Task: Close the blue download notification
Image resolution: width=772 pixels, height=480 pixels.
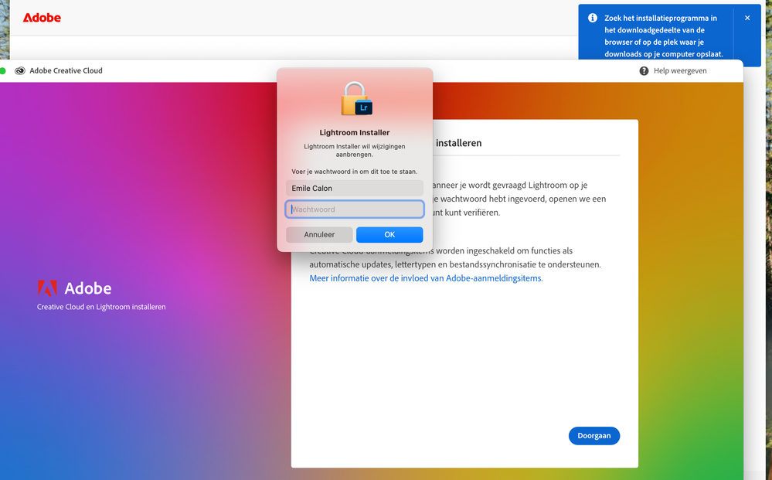Action: pos(747,18)
